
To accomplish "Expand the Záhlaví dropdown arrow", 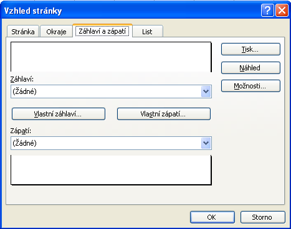I will tap(206, 91).
